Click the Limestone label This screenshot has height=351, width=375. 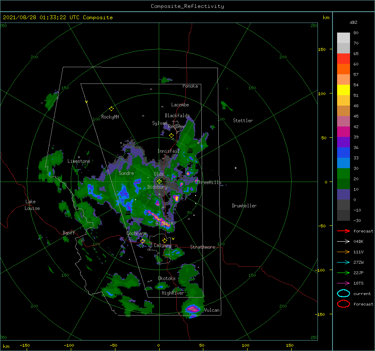coord(79,161)
